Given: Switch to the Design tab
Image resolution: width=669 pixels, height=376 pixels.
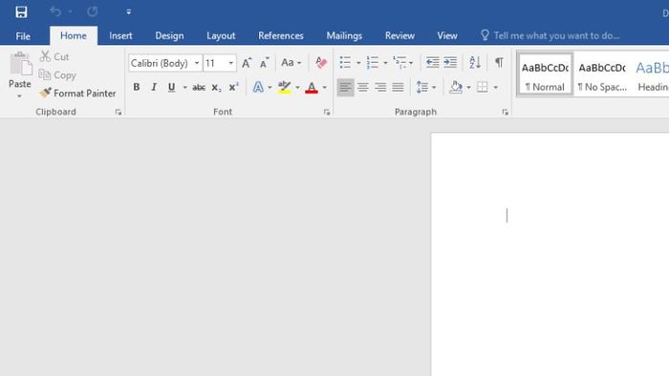Looking at the screenshot, I should 169,35.
